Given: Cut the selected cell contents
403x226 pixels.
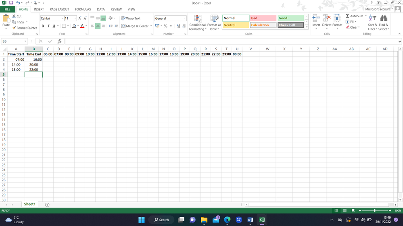Looking at the screenshot, I should click(x=17, y=16).
